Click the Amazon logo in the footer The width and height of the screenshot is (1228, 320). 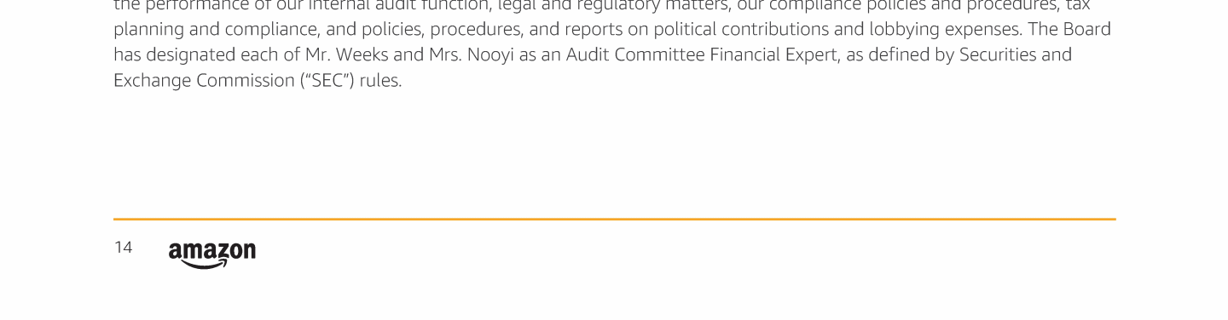[x=211, y=254]
